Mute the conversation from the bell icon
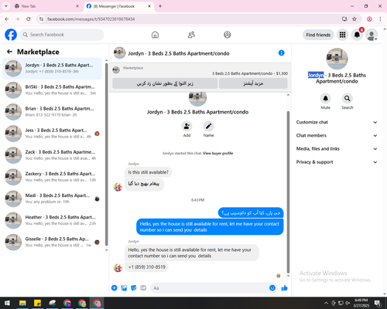Screen dimensions: 387x309 (326, 98)
